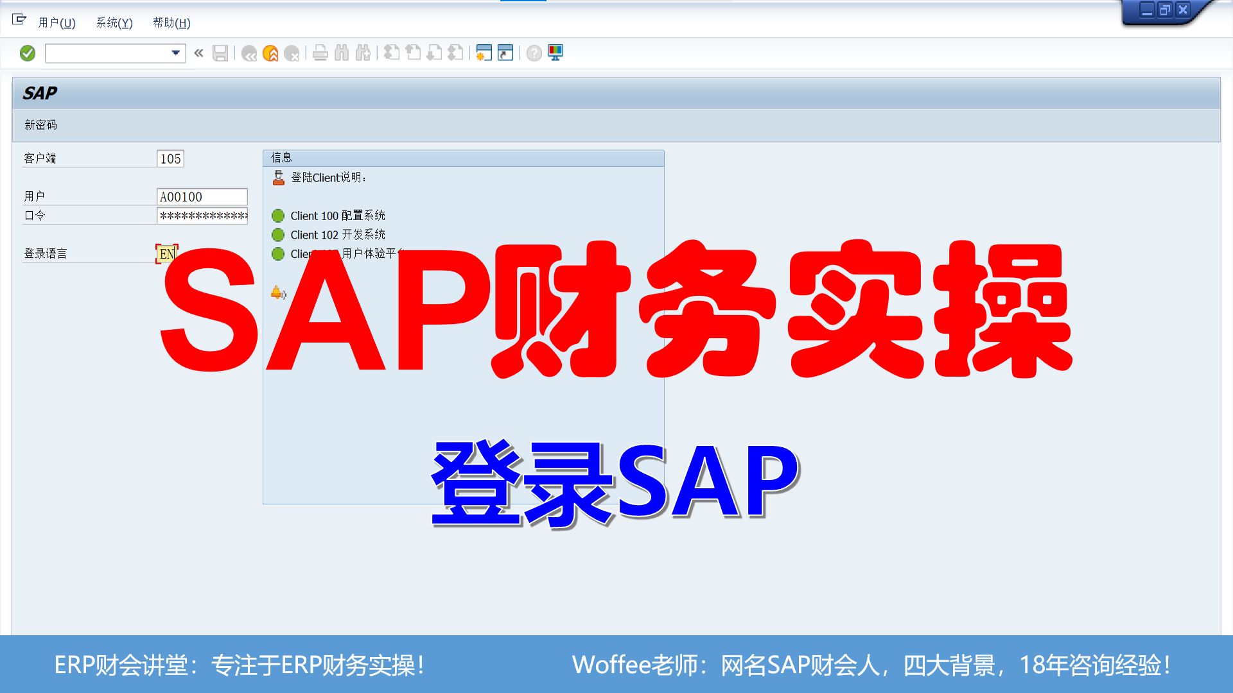Click the Previous Page icon
1233x693 pixels.
413,53
